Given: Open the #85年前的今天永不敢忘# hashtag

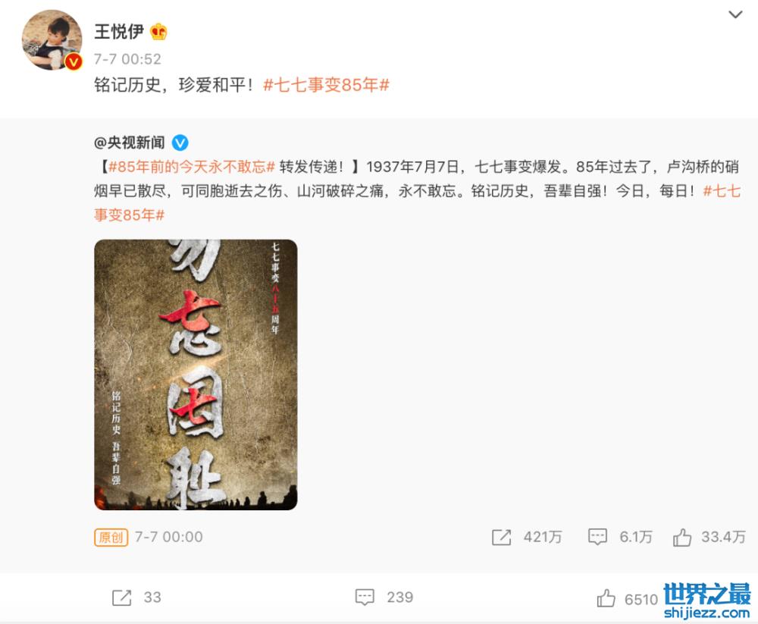Looking at the screenshot, I should pos(192,167).
